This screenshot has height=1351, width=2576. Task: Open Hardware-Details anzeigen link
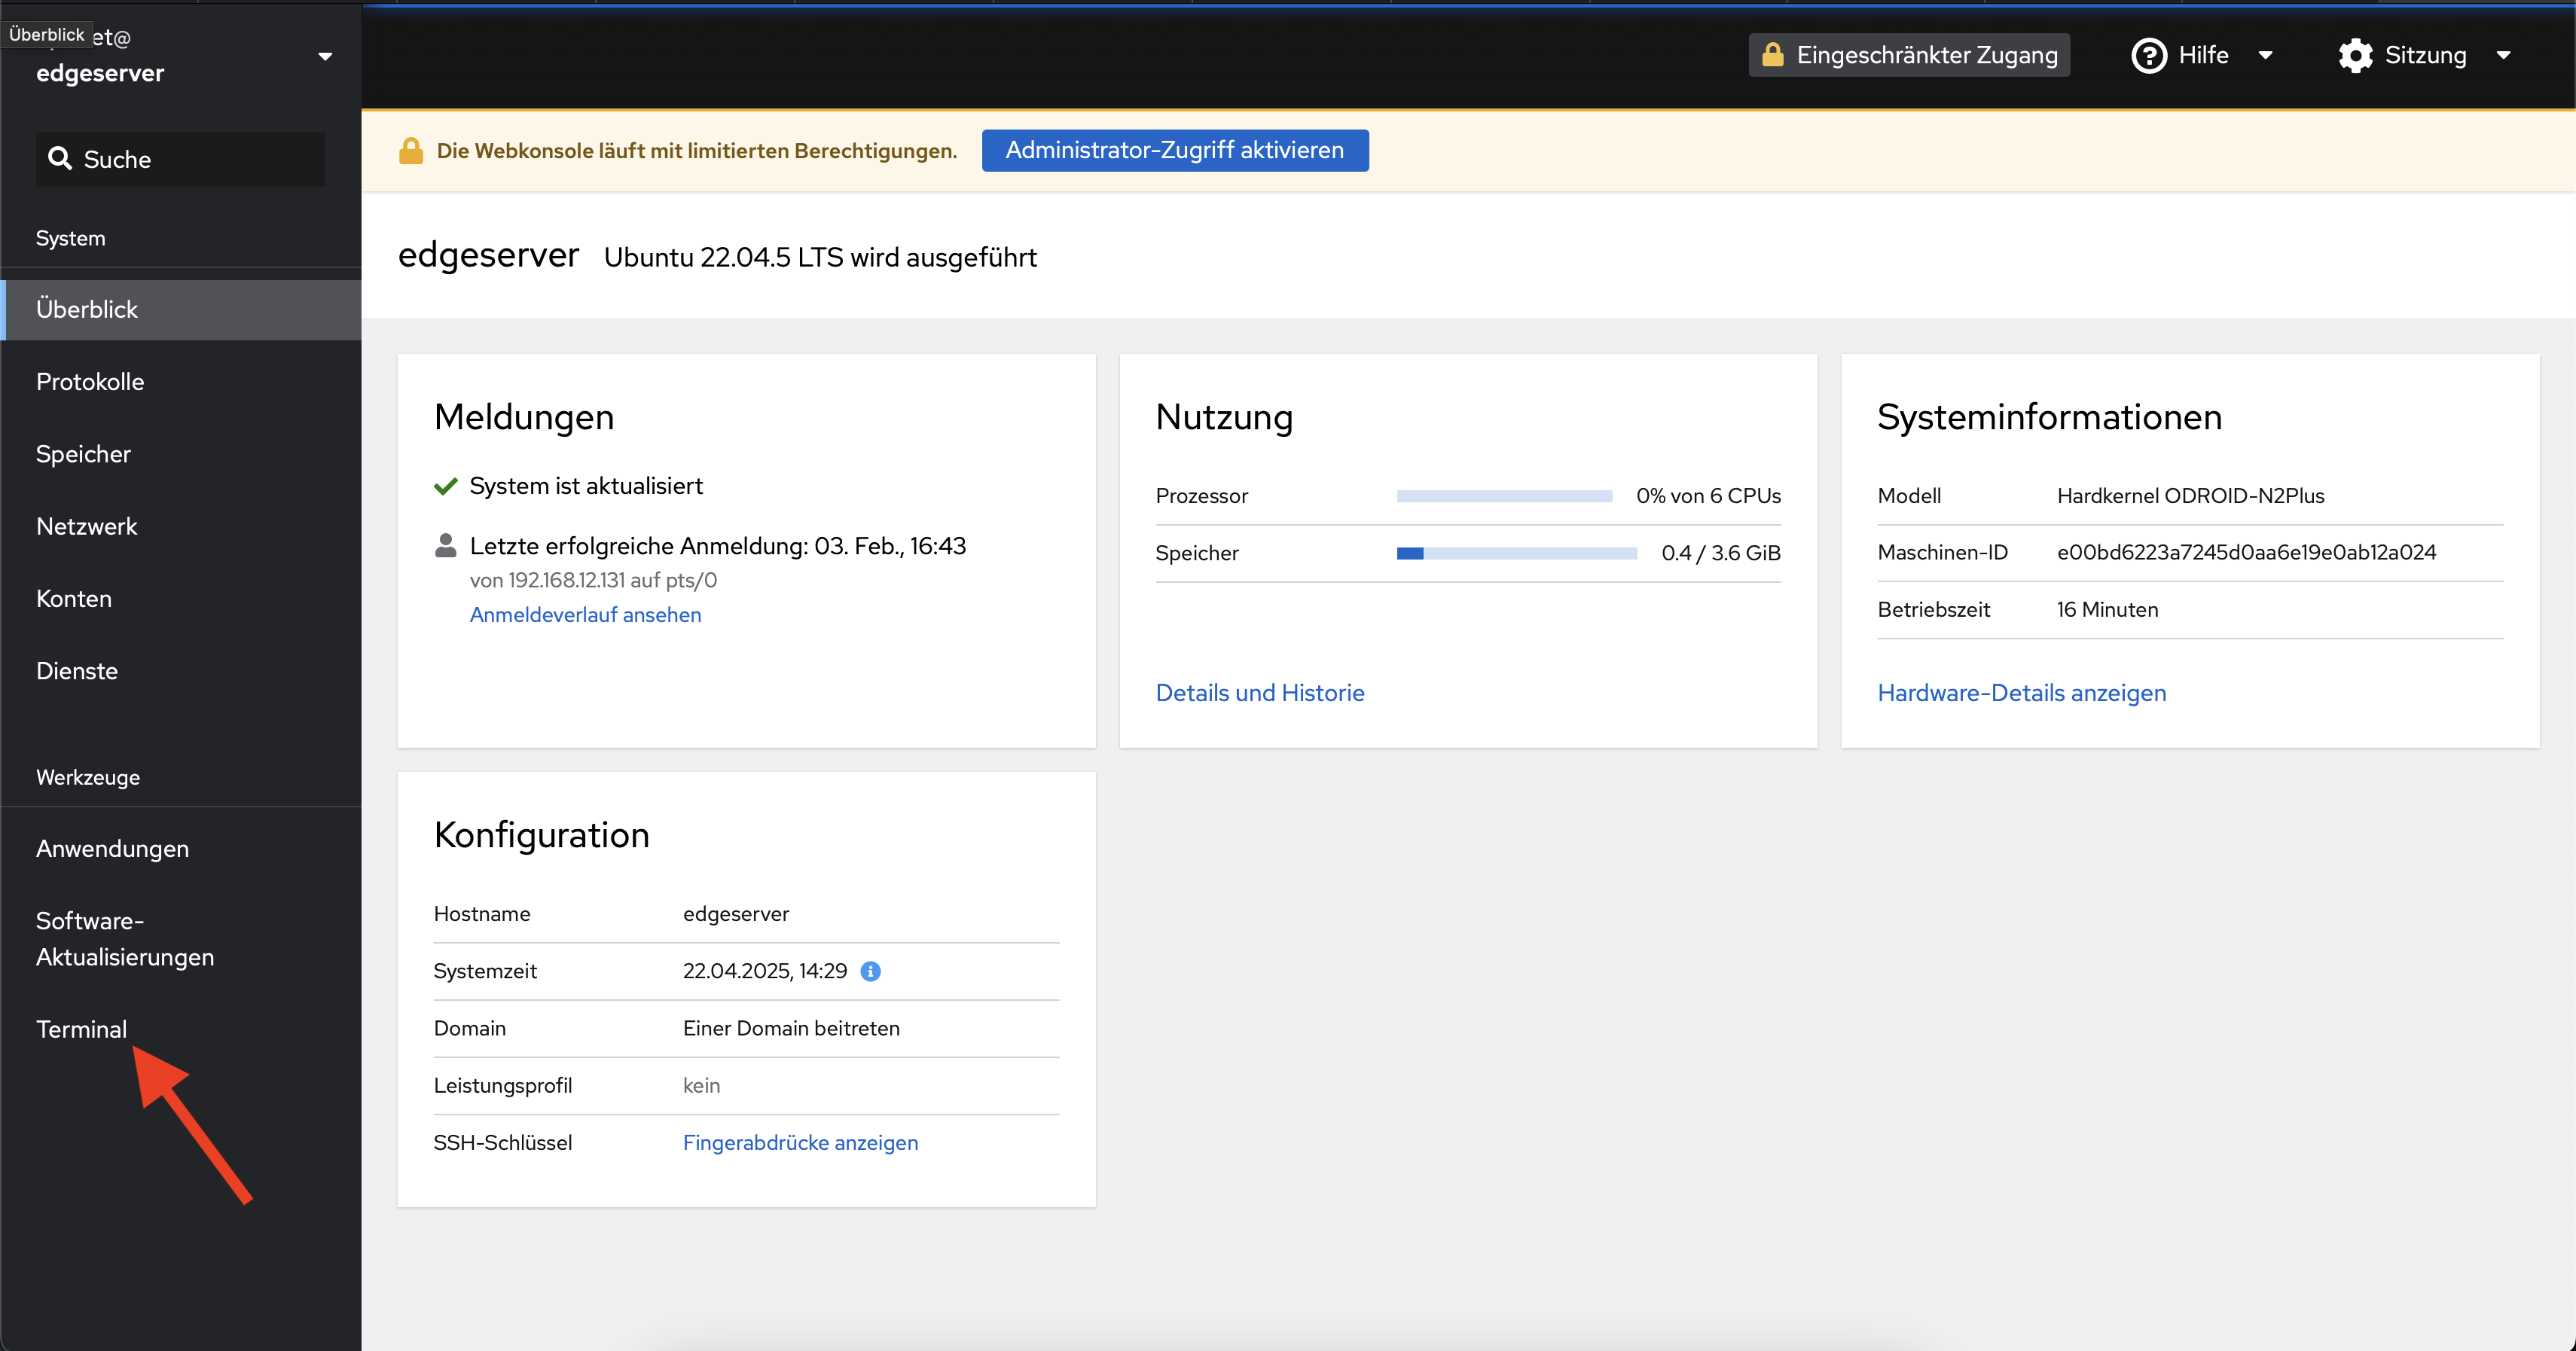point(2022,693)
